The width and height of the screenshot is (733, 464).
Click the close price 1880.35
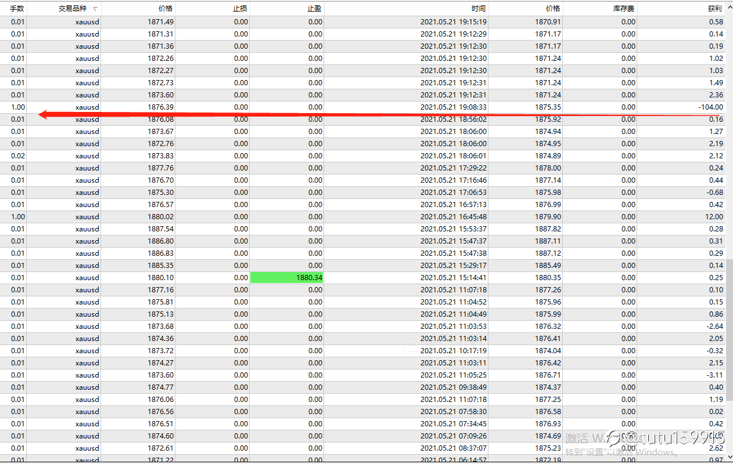point(548,278)
